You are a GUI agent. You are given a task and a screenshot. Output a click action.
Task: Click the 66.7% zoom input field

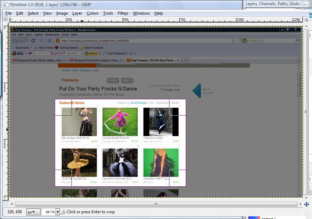pyautogui.click(x=49, y=212)
